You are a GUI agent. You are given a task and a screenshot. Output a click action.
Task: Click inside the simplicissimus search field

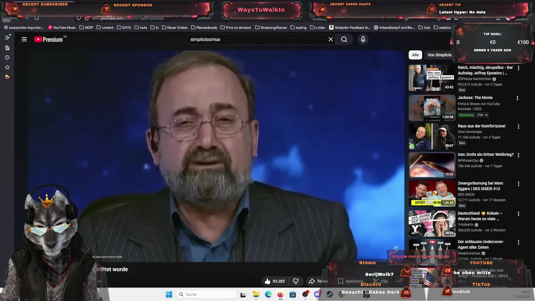[x=257, y=39]
